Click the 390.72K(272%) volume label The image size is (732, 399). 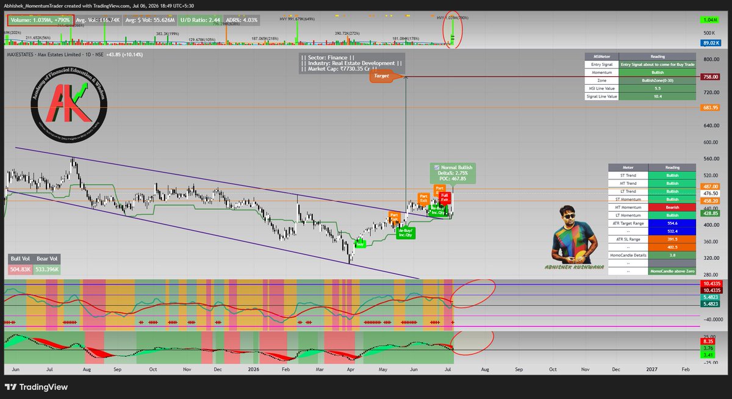coord(348,34)
